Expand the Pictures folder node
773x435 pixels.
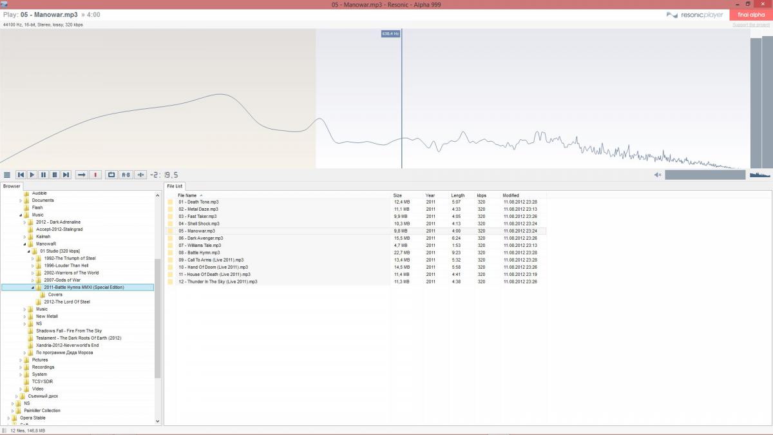coord(21,360)
